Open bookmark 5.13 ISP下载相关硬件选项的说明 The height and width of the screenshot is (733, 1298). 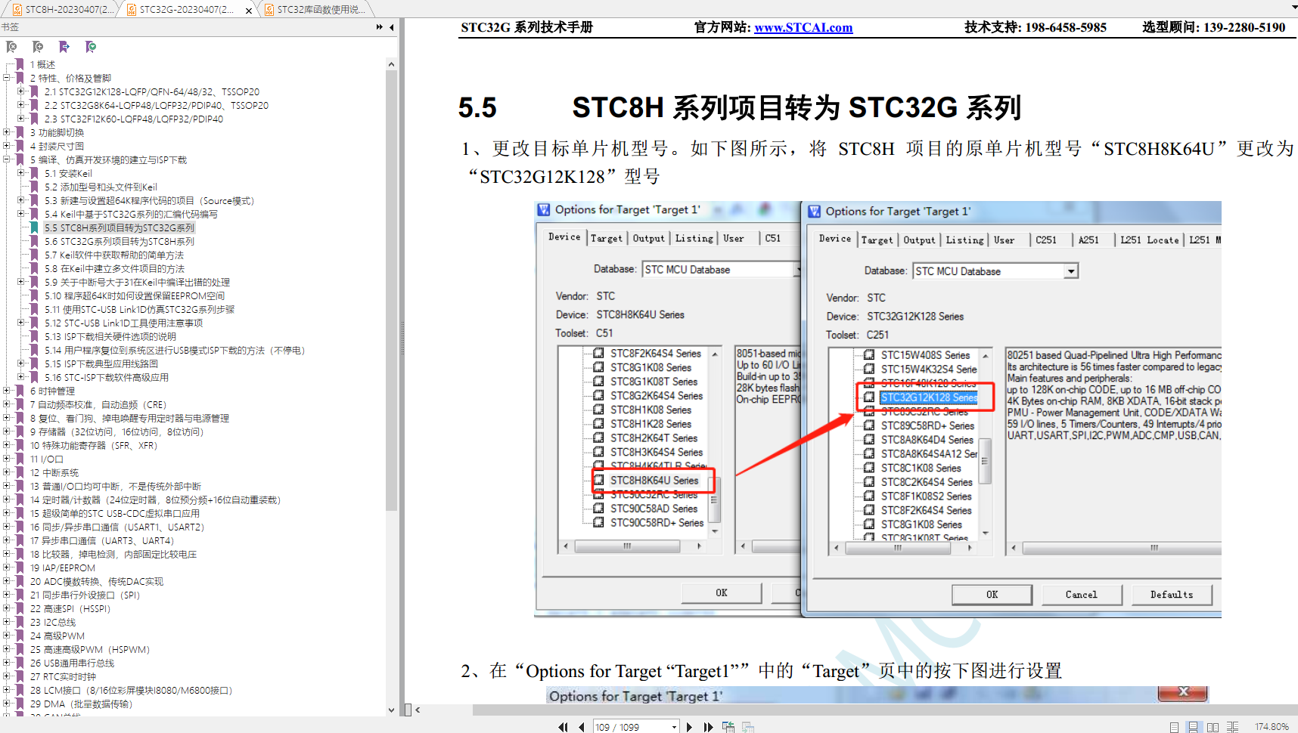(110, 336)
